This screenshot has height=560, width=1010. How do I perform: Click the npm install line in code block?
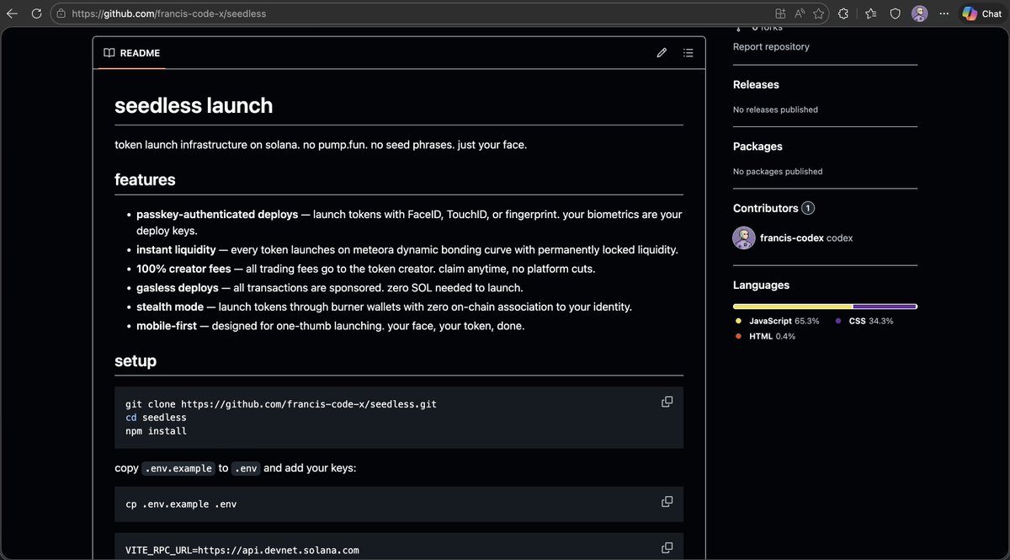point(156,431)
